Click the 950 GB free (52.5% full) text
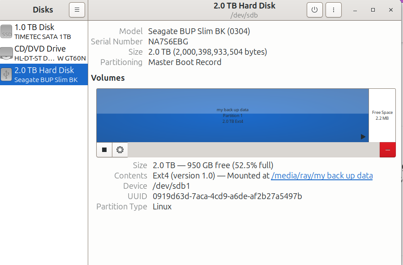Screen dimensions: 403x265 [x=230, y=165]
